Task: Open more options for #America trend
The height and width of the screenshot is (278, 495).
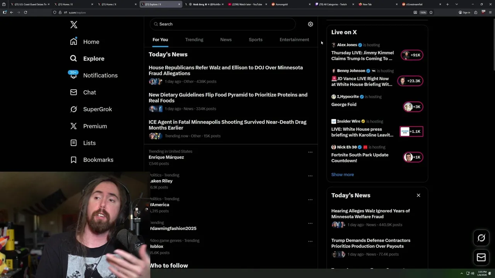Action: pyautogui.click(x=310, y=200)
